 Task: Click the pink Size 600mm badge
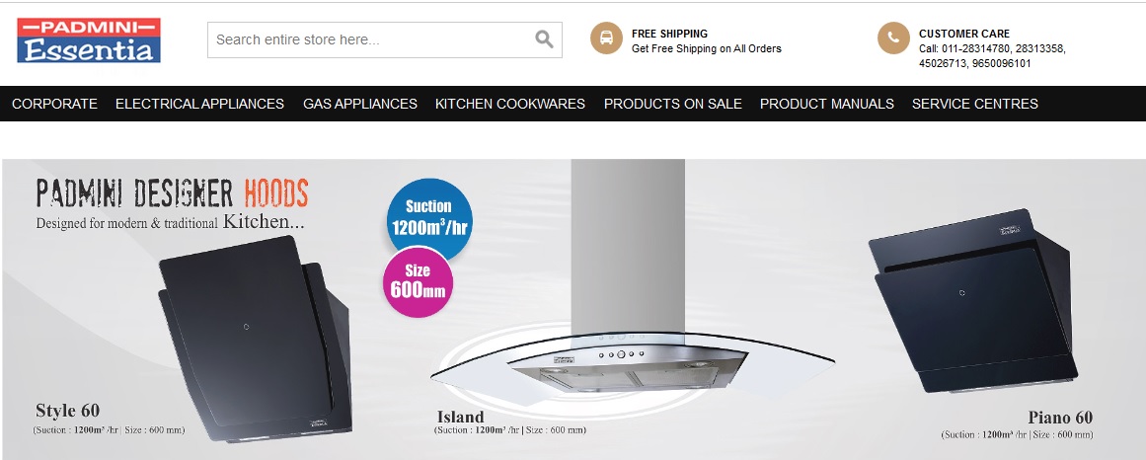click(x=418, y=282)
